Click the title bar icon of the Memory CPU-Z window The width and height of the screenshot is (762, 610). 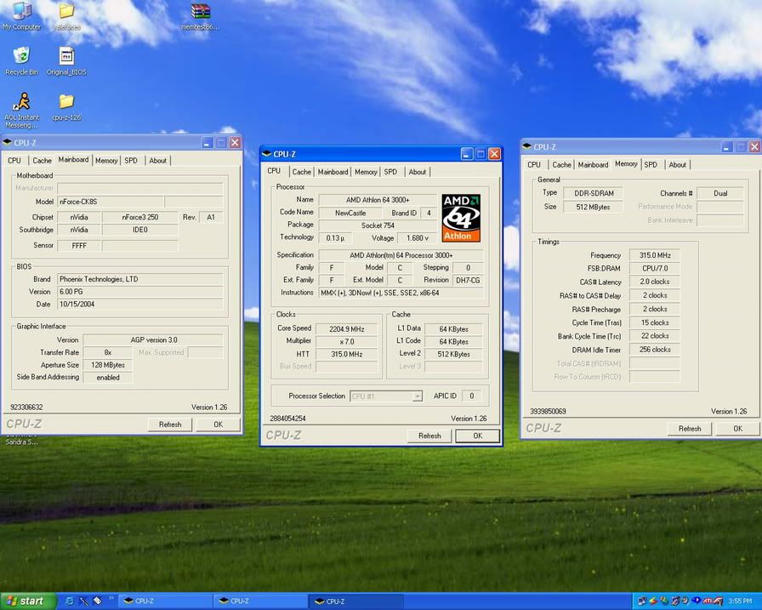click(x=526, y=147)
